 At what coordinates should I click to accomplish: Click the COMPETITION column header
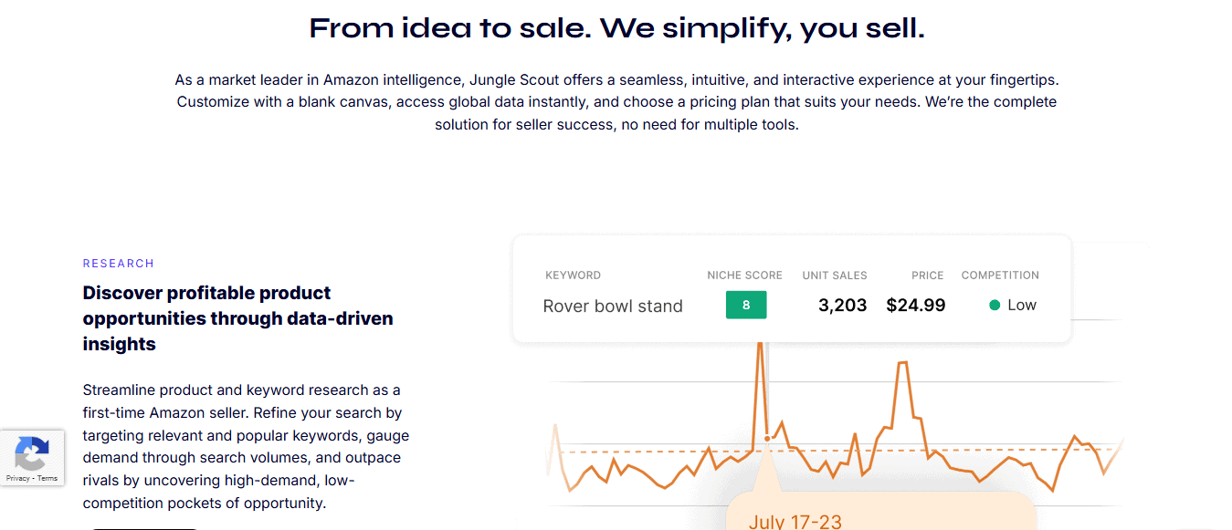(1000, 275)
